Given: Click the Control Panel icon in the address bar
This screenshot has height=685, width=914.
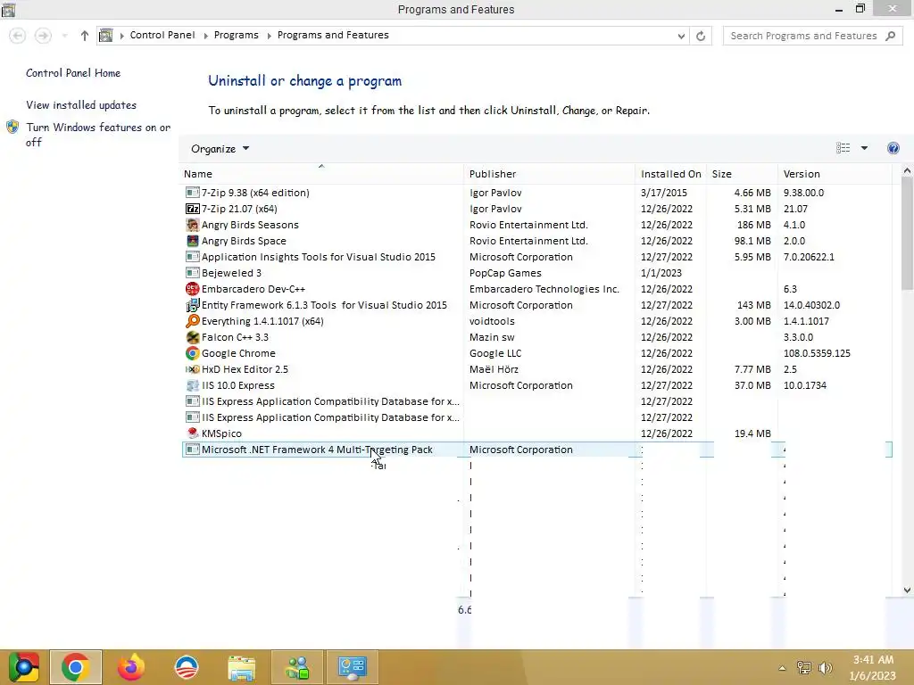Looking at the screenshot, I should pyautogui.click(x=105, y=36).
